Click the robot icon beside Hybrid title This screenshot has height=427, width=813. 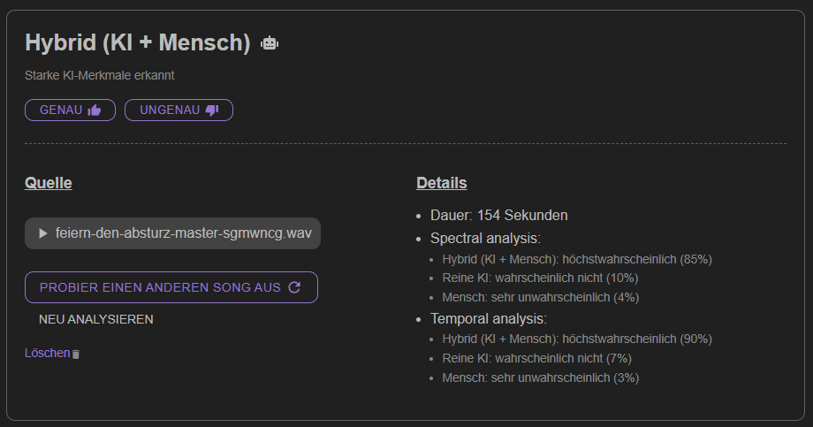[270, 43]
